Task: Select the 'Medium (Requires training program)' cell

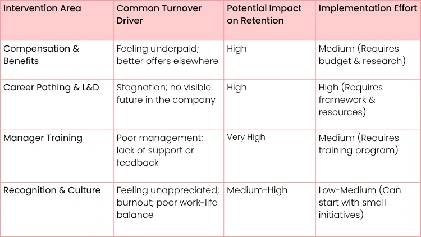Action: tap(359, 144)
